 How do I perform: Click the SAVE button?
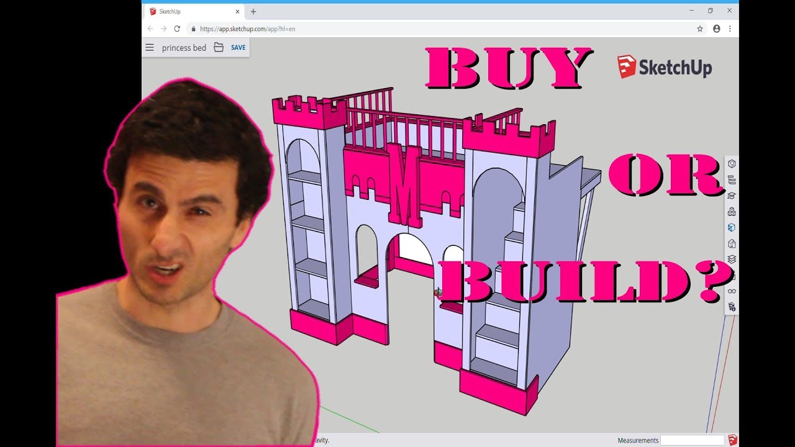(238, 47)
